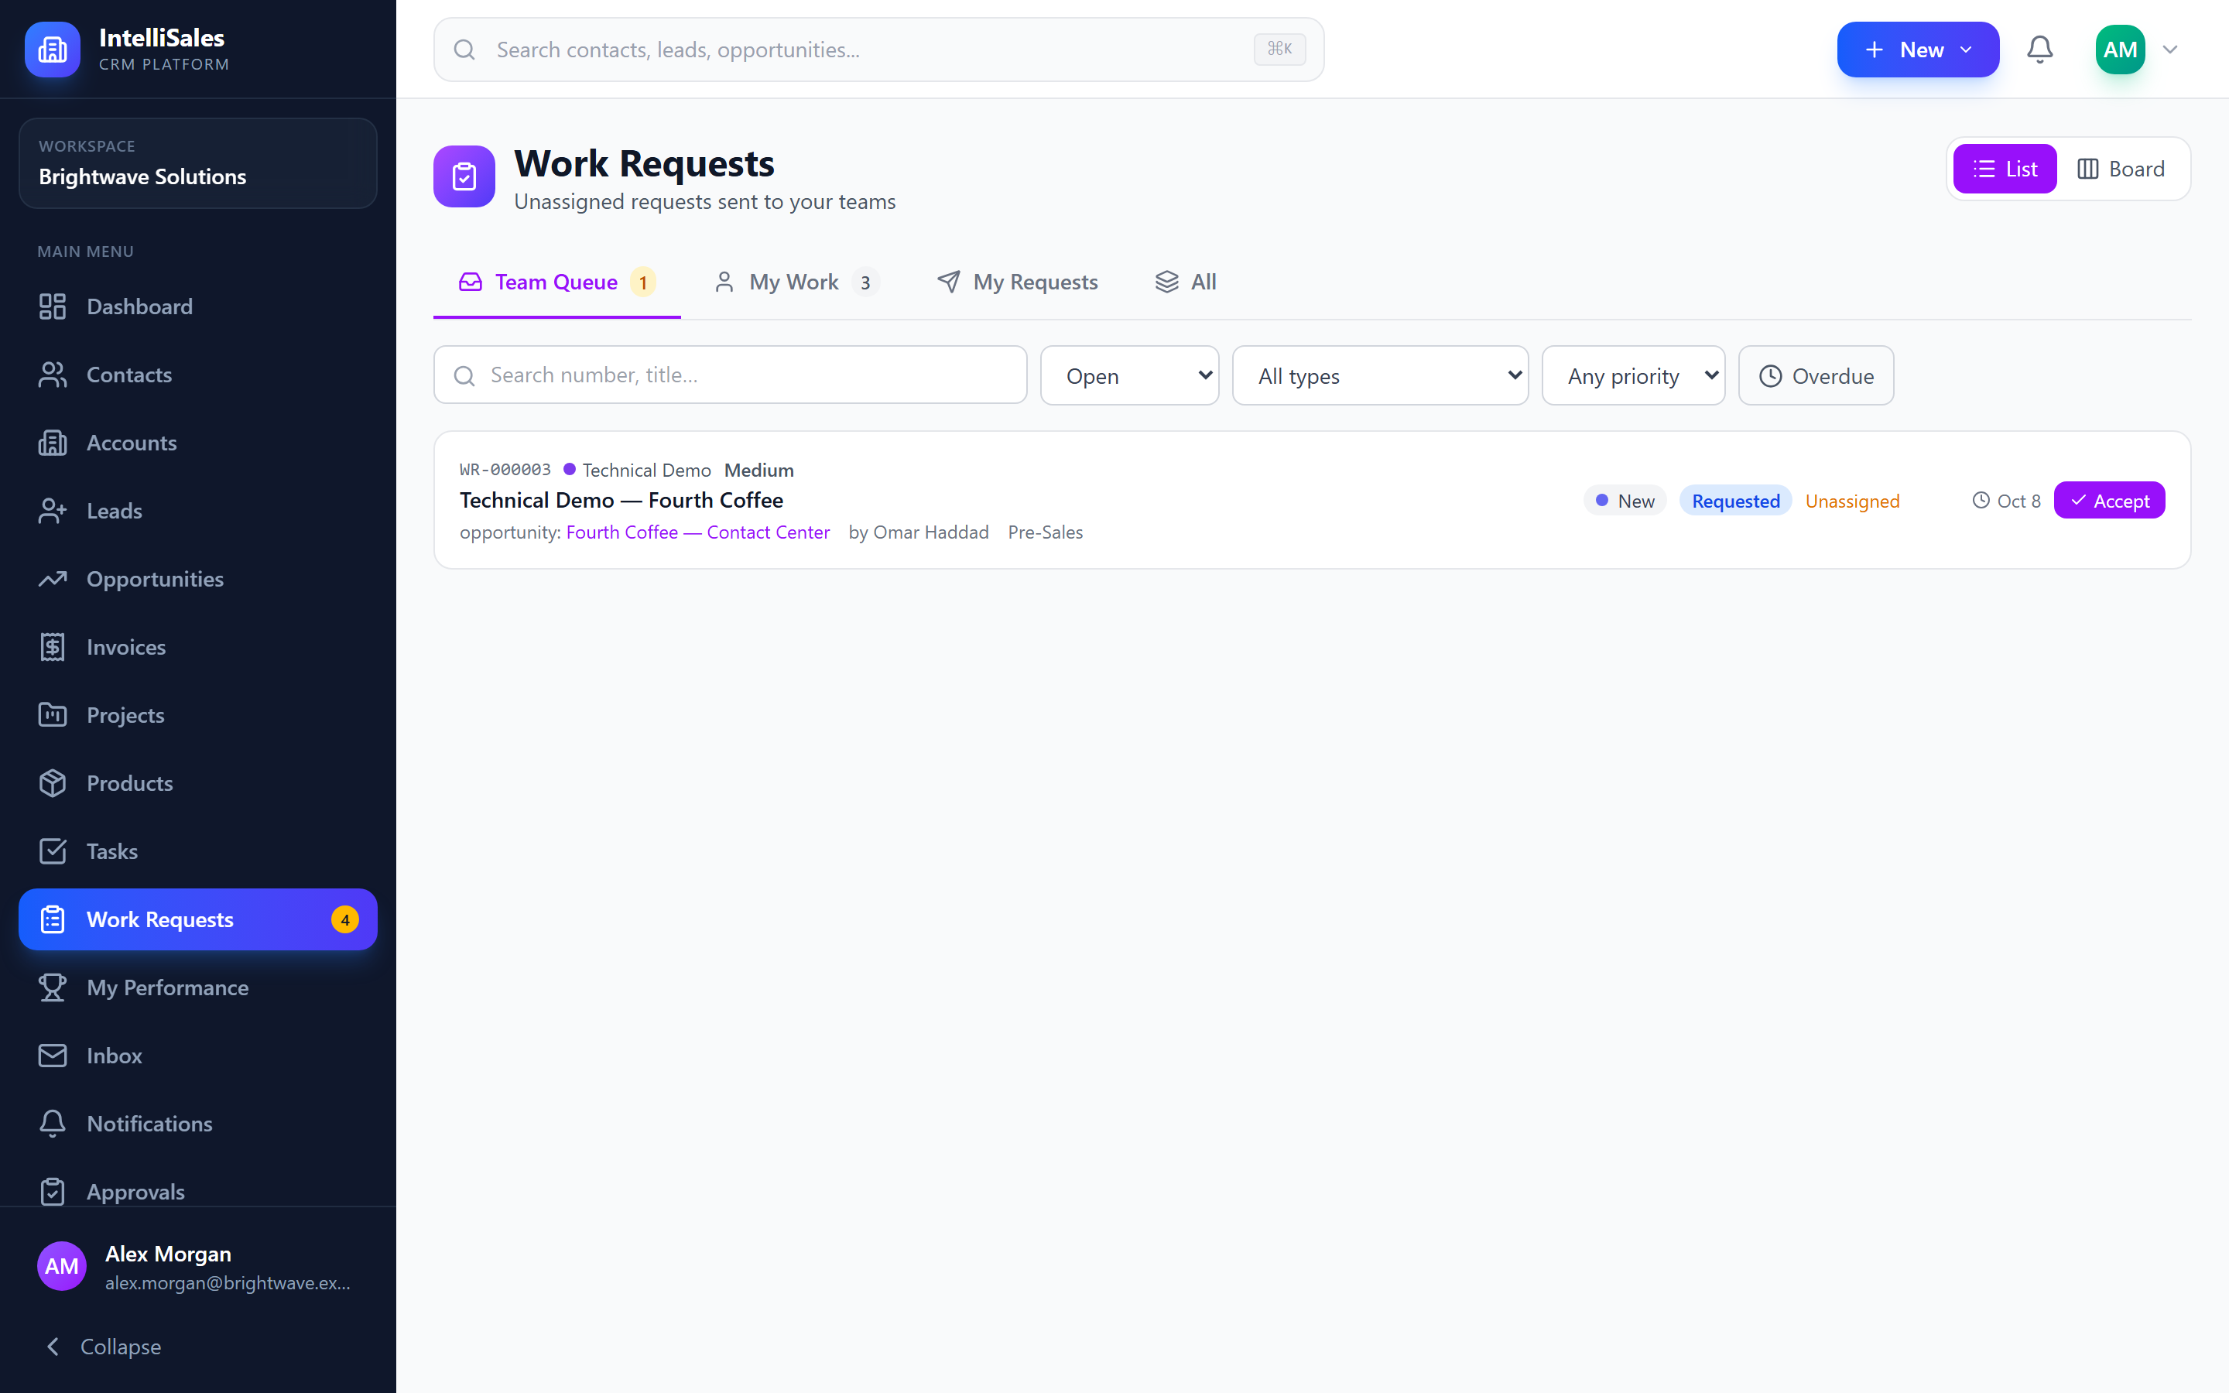Image resolution: width=2229 pixels, height=1393 pixels.
Task: Open the Brightwave Solutions workspace selector
Action: pos(197,163)
